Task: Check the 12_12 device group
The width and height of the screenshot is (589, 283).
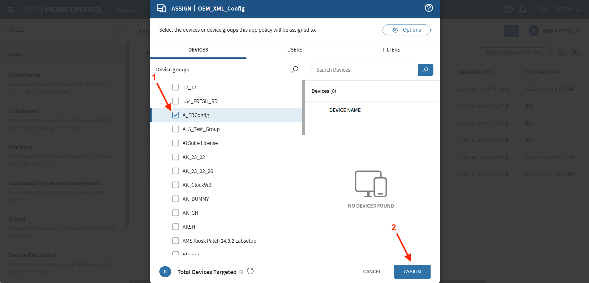Action: (x=175, y=87)
